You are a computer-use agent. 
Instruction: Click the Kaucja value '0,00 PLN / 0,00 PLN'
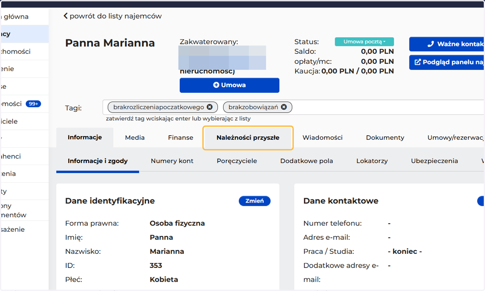tap(357, 71)
